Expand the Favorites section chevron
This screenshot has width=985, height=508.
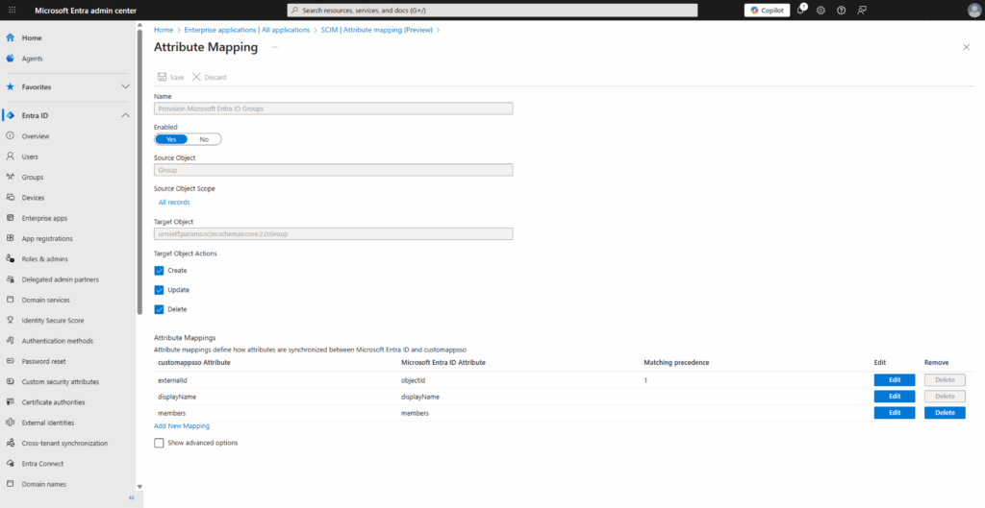click(x=125, y=86)
